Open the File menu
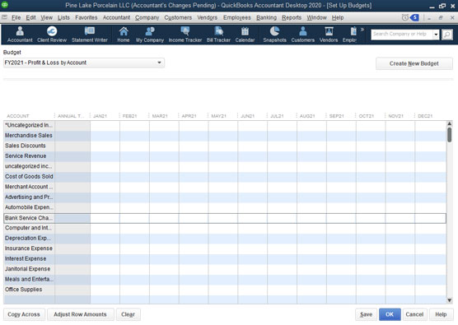The image size is (458, 325). click(x=16, y=18)
